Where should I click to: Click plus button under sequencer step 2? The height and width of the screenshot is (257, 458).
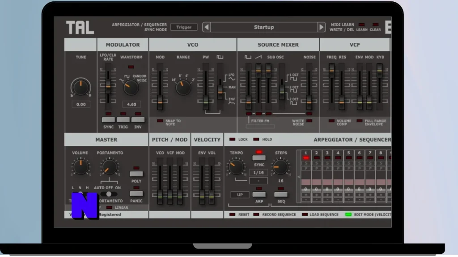coord(316,195)
